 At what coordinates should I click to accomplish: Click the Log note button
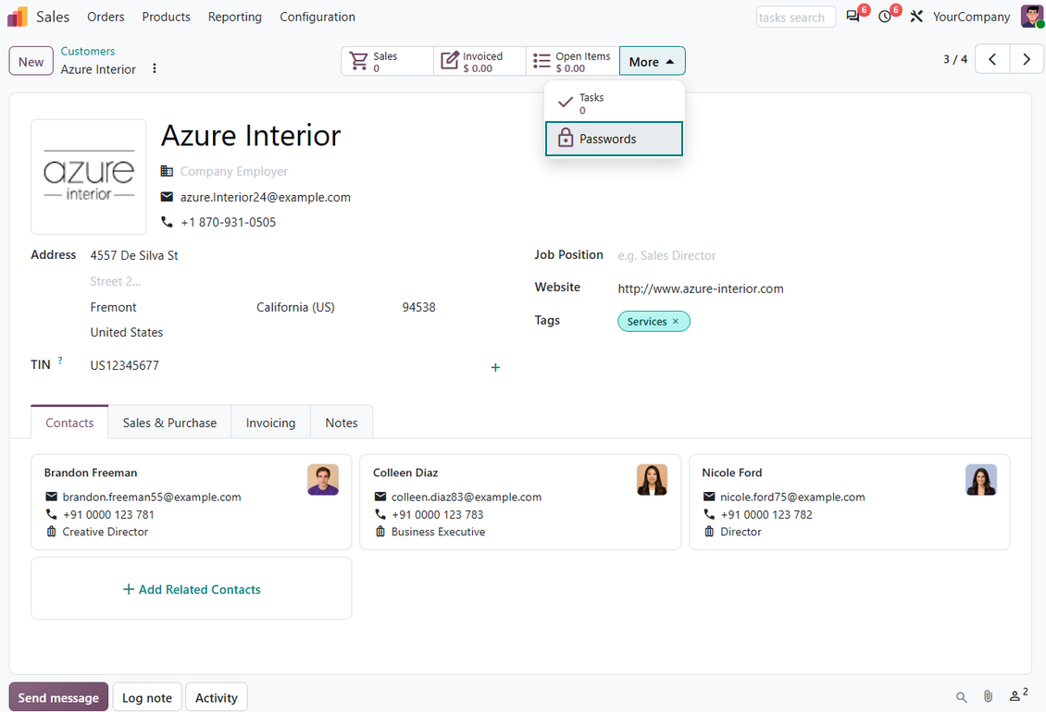pos(147,697)
